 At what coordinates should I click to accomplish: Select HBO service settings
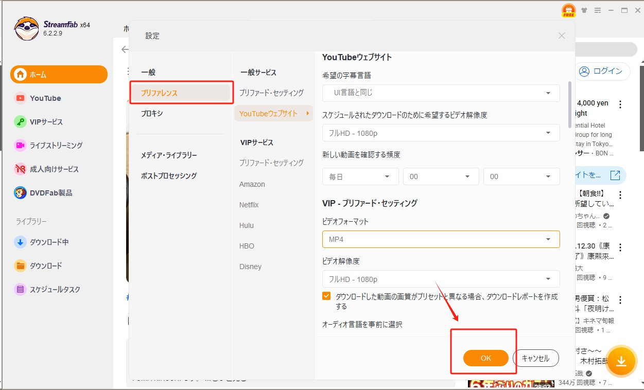[x=247, y=246]
